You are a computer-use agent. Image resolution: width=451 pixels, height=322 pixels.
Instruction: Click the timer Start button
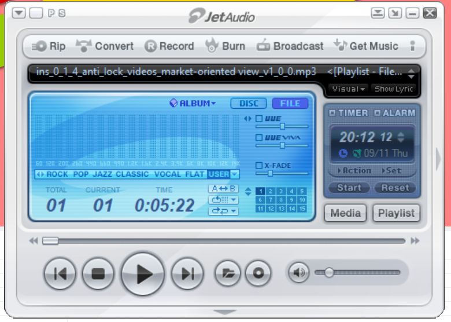[x=349, y=188]
